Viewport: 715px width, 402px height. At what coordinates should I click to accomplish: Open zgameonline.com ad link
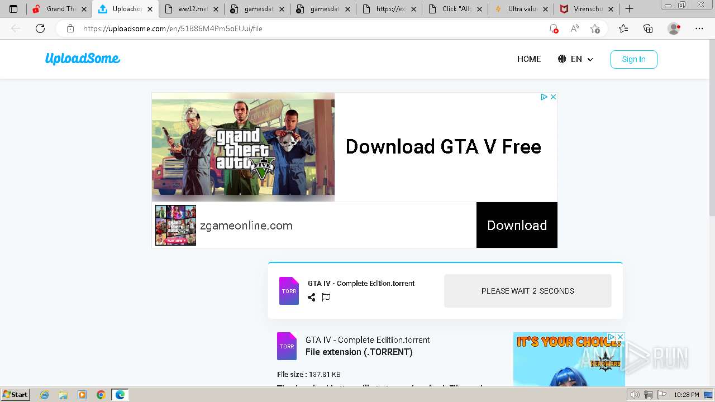[x=246, y=226]
